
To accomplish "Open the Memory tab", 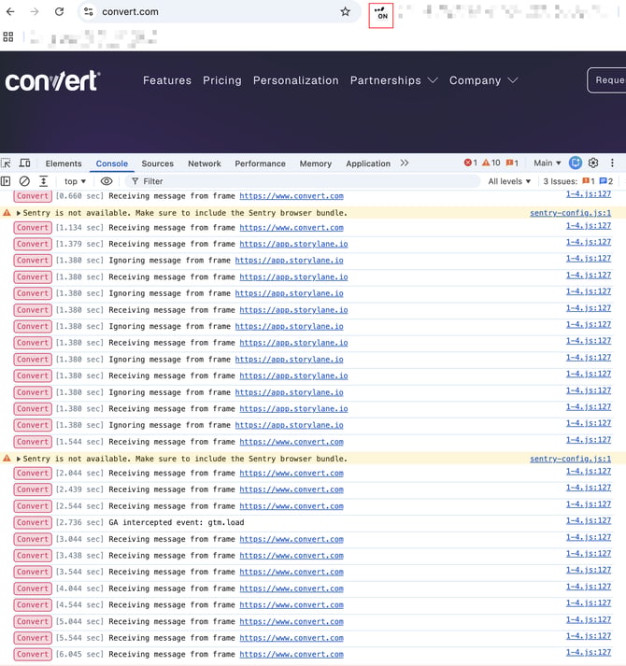I will [316, 163].
